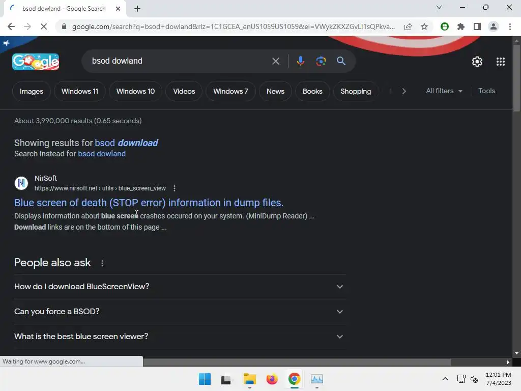Open the green extension icon
521x391 pixels.
coord(445,26)
